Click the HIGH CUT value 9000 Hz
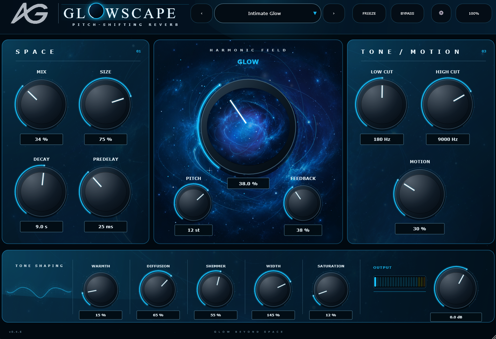496x339 pixels. 448,139
